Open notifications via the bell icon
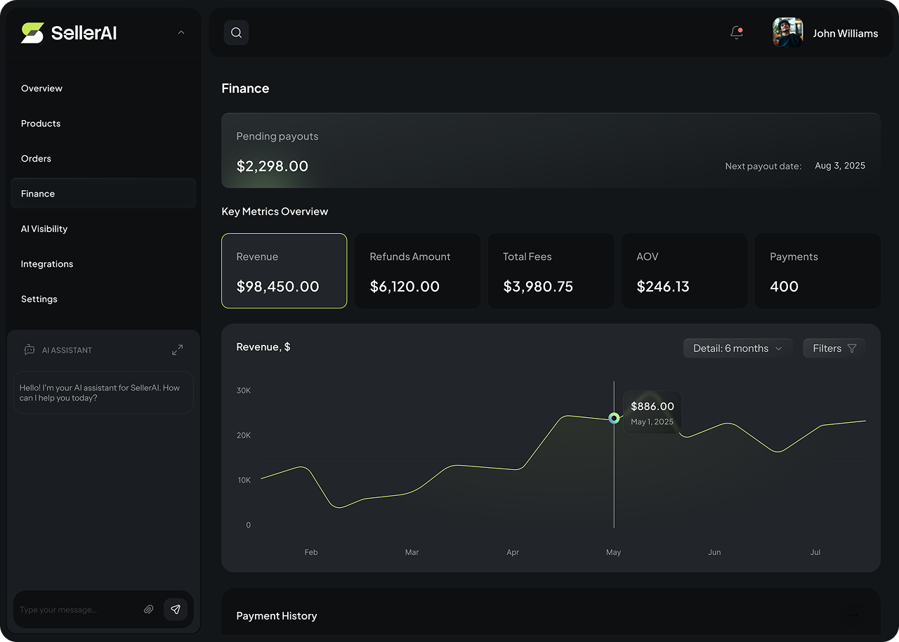This screenshot has height=642, width=899. pyautogui.click(x=736, y=32)
